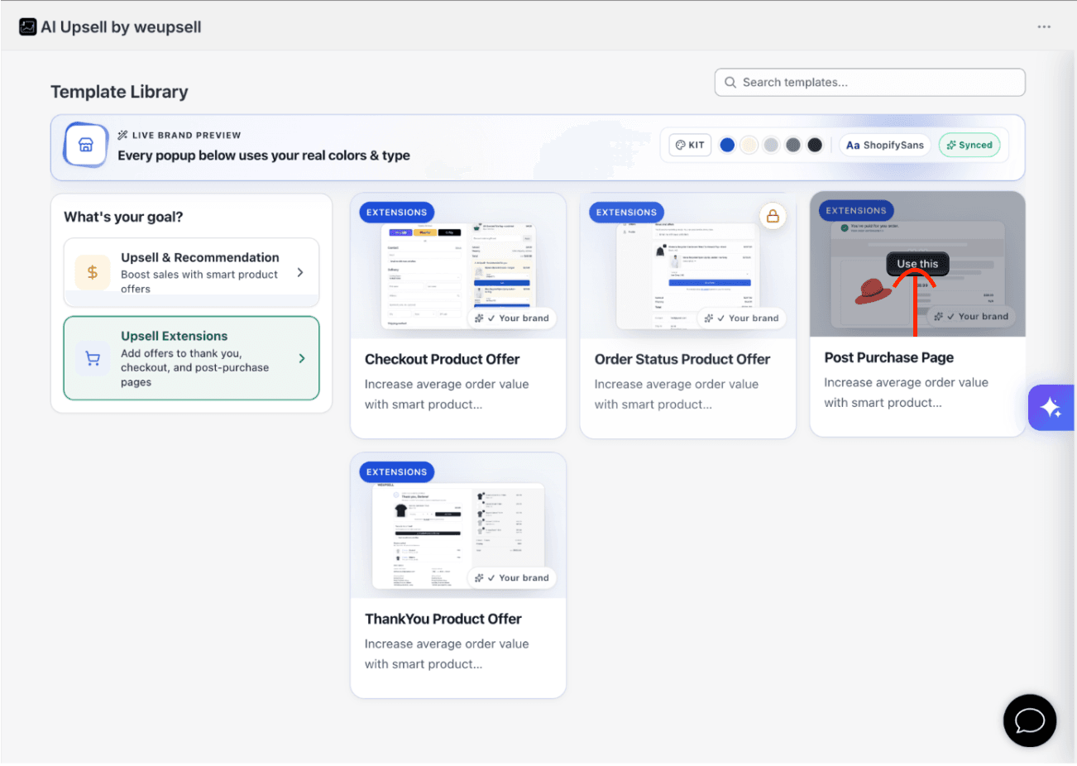This screenshot has width=1077, height=766.
Task: Click the dollar sign Upsell icon
Action: [93, 272]
